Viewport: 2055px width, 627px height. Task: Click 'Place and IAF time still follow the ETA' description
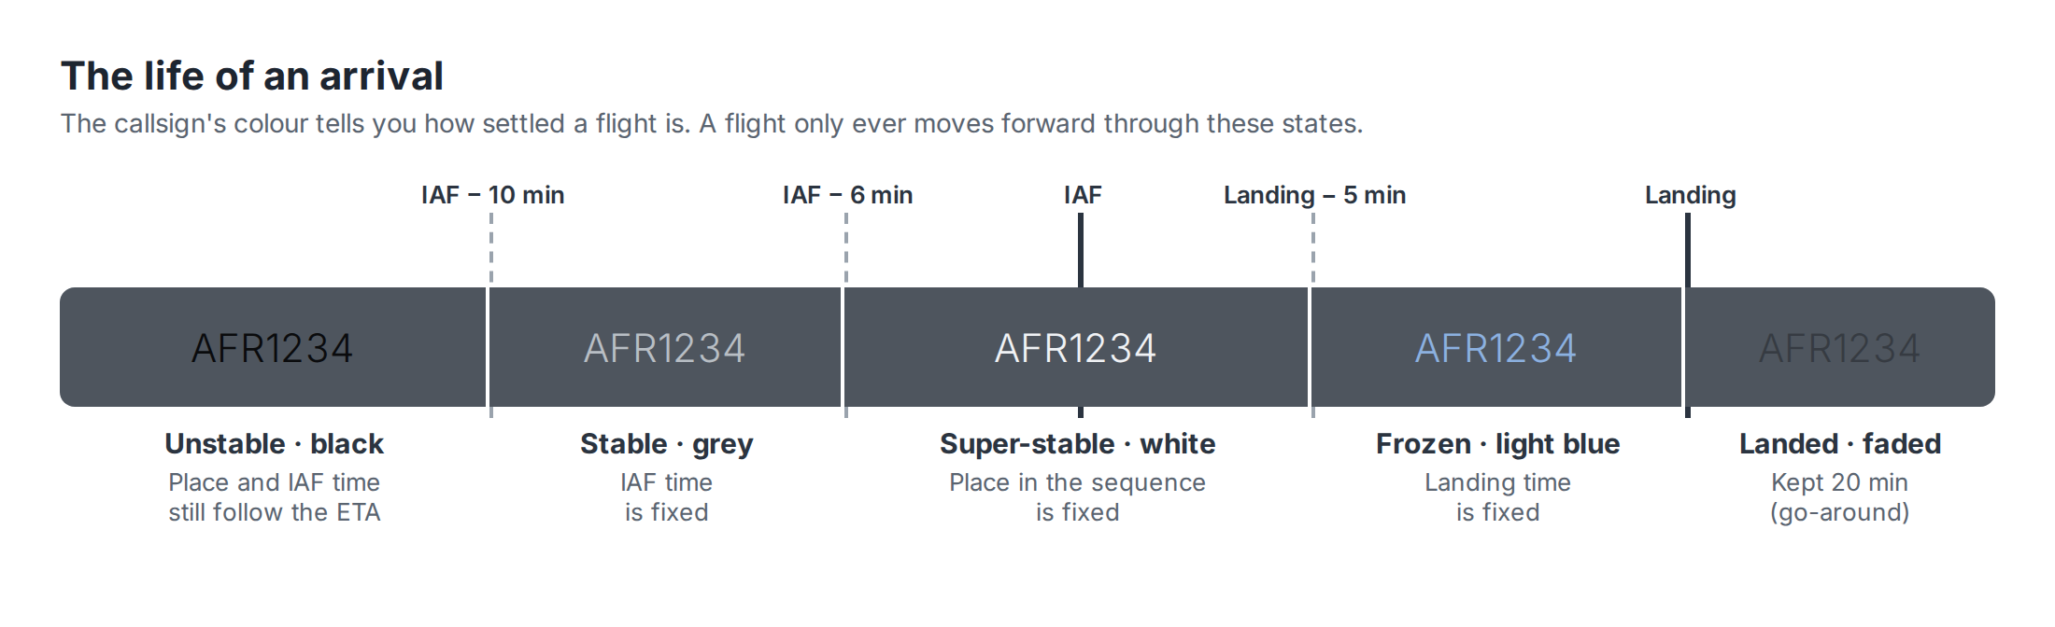click(x=274, y=497)
